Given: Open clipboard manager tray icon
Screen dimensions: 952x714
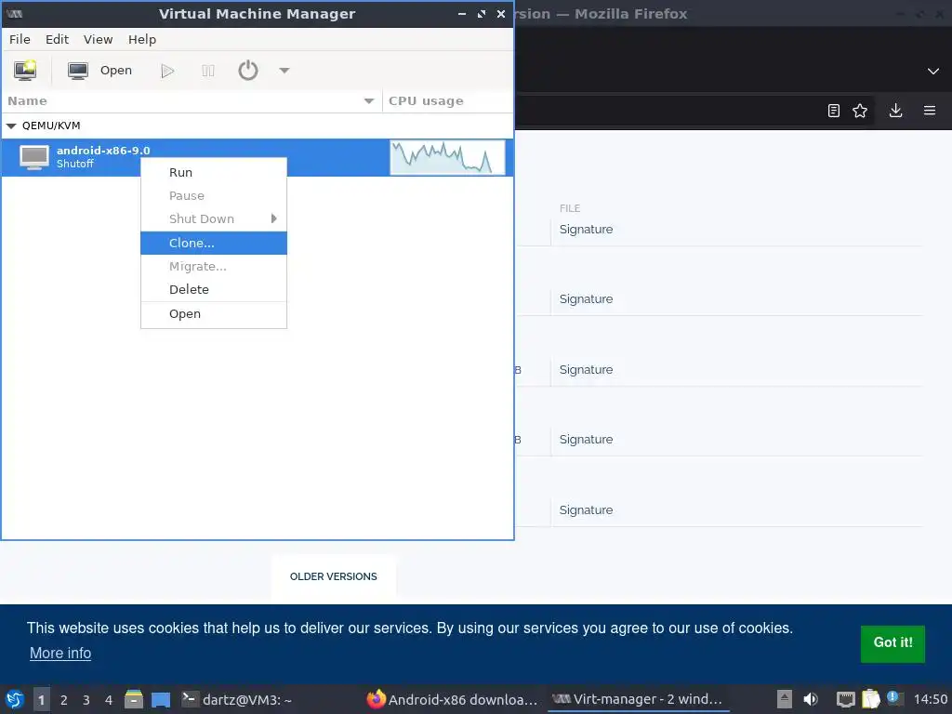Looking at the screenshot, I should click(870, 699).
